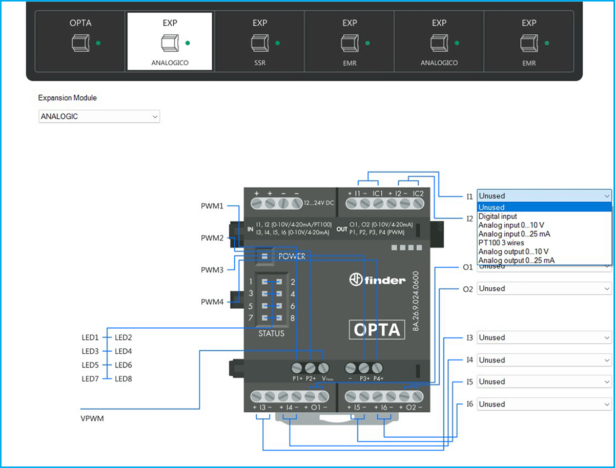The width and height of the screenshot is (615, 468).
Task: Select the OPTA main module icon
Action: [80, 42]
